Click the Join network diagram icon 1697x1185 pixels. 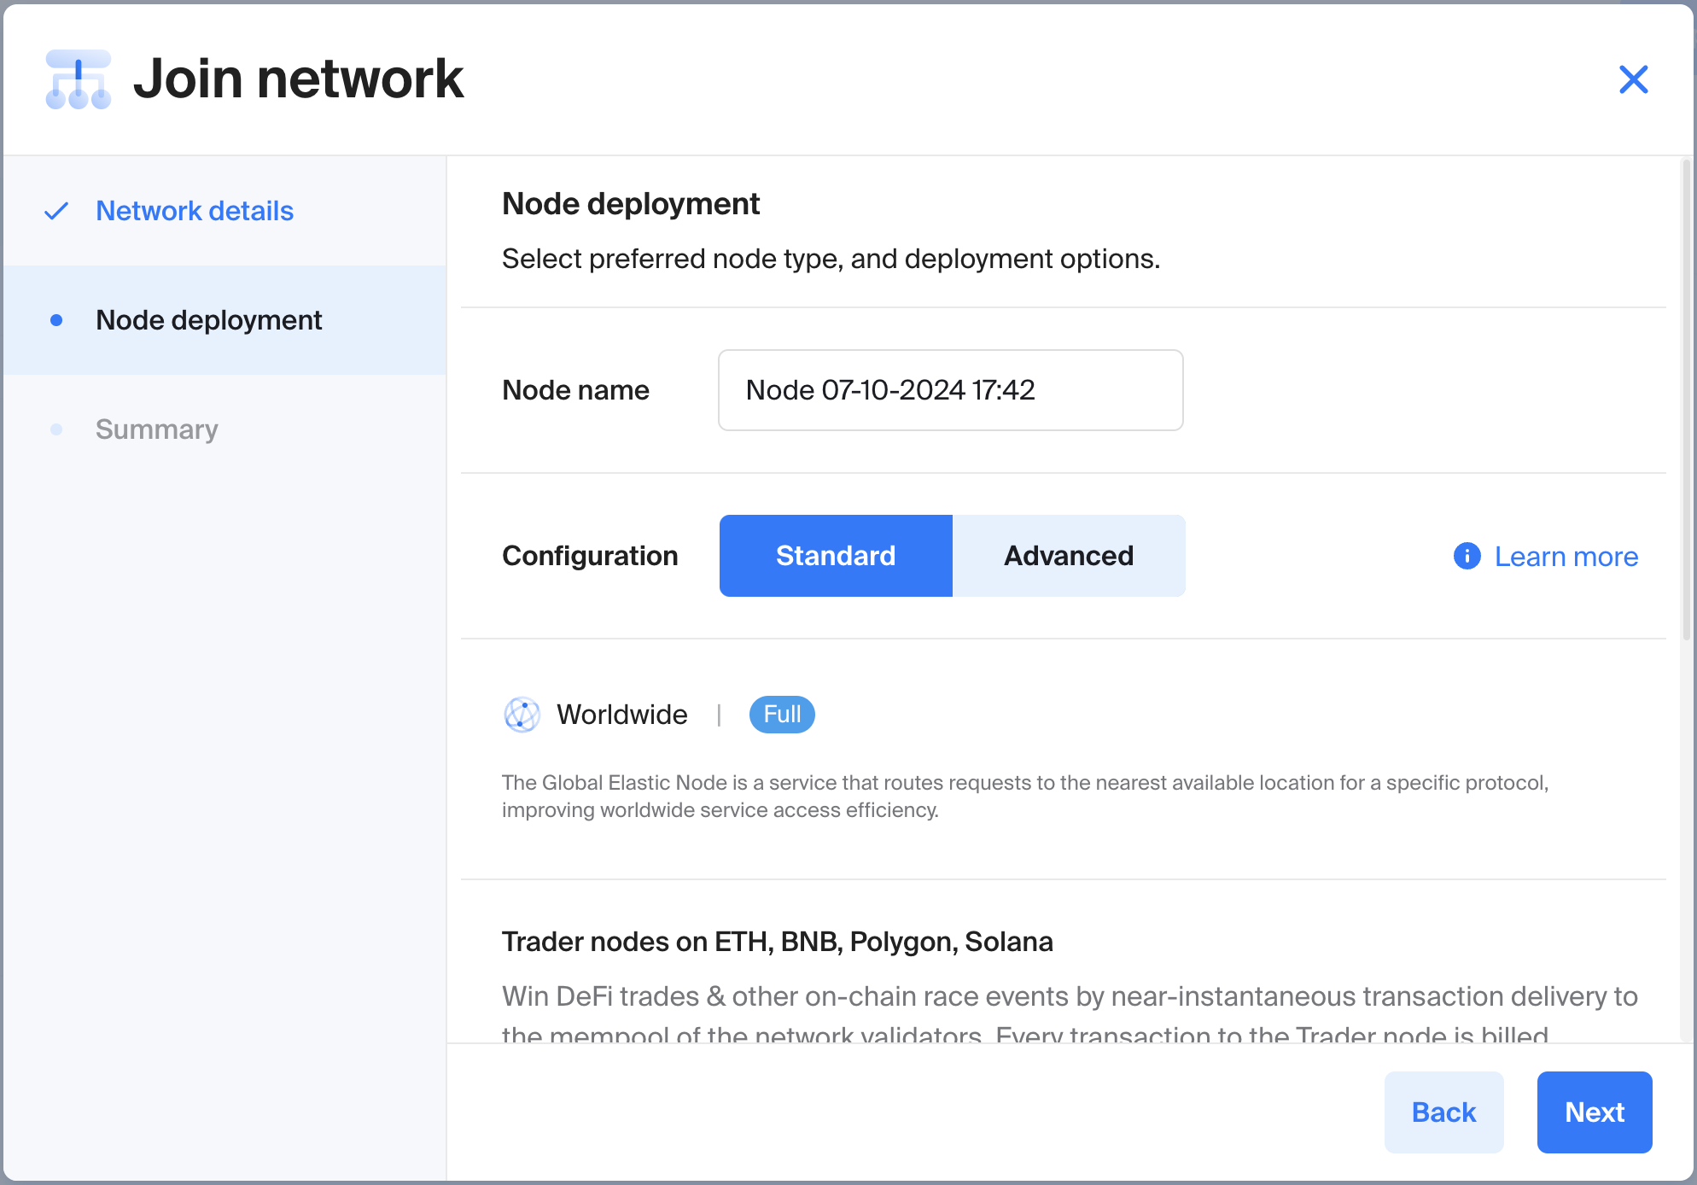click(x=78, y=79)
